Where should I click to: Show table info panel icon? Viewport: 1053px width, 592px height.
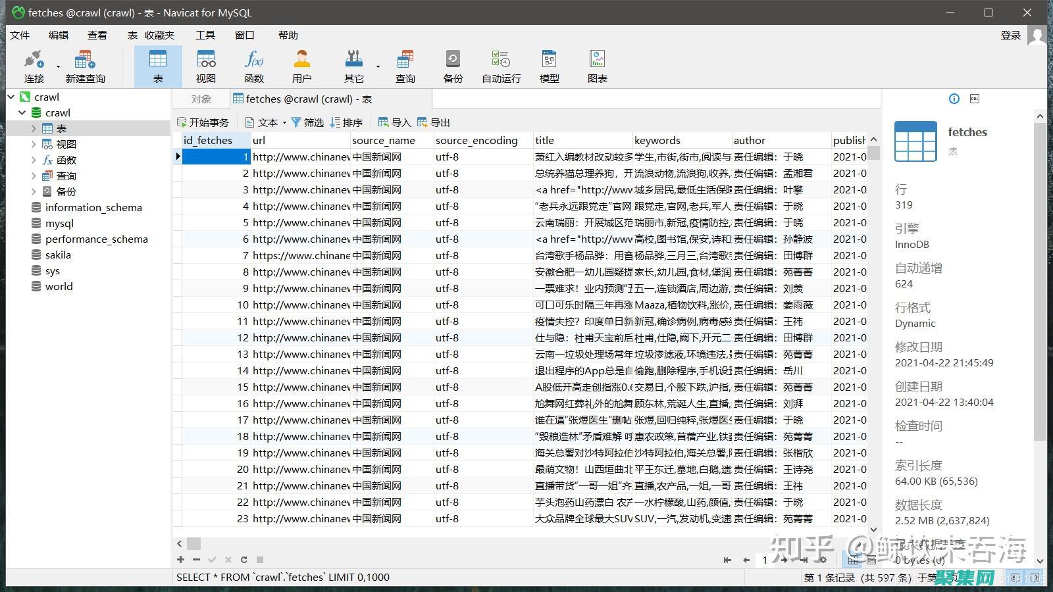[x=954, y=99]
